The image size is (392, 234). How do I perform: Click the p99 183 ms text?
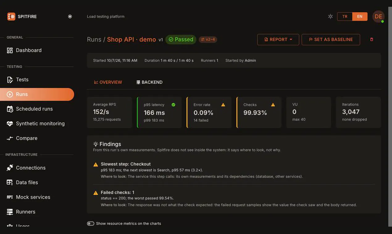[x=154, y=120]
